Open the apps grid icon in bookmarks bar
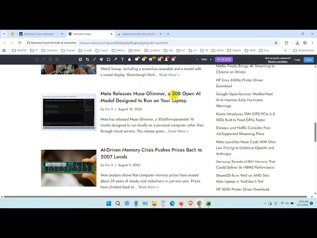This screenshot has height=238, width=317. coord(4,51)
